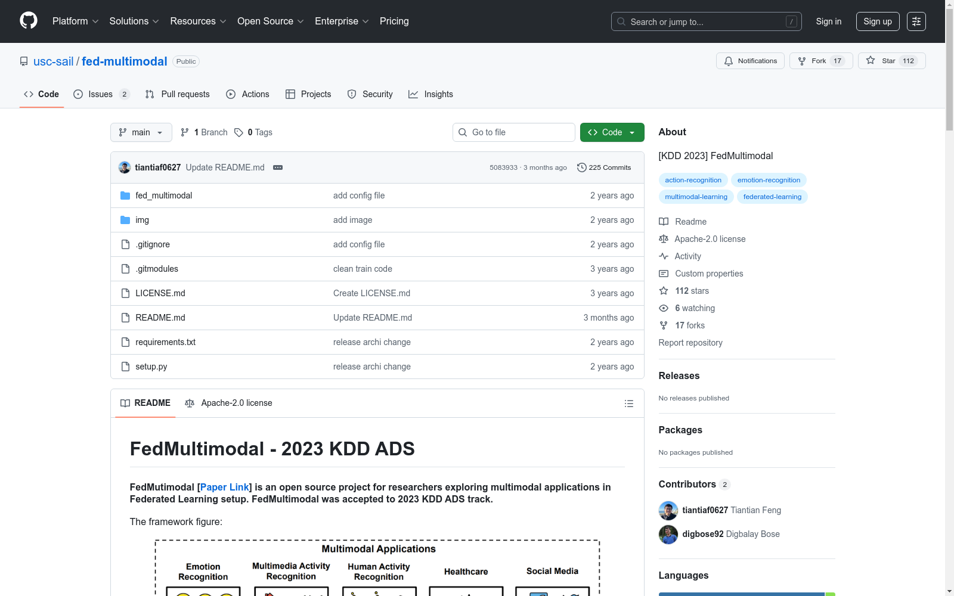Click the scale icon beside Apache-2.0 license
Screen dimensions: 954x596
coord(664,239)
